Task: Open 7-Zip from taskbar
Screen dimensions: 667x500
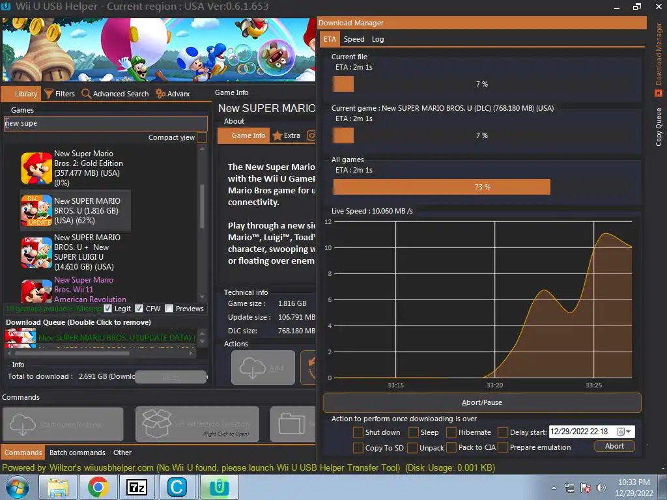Action: tap(137, 488)
